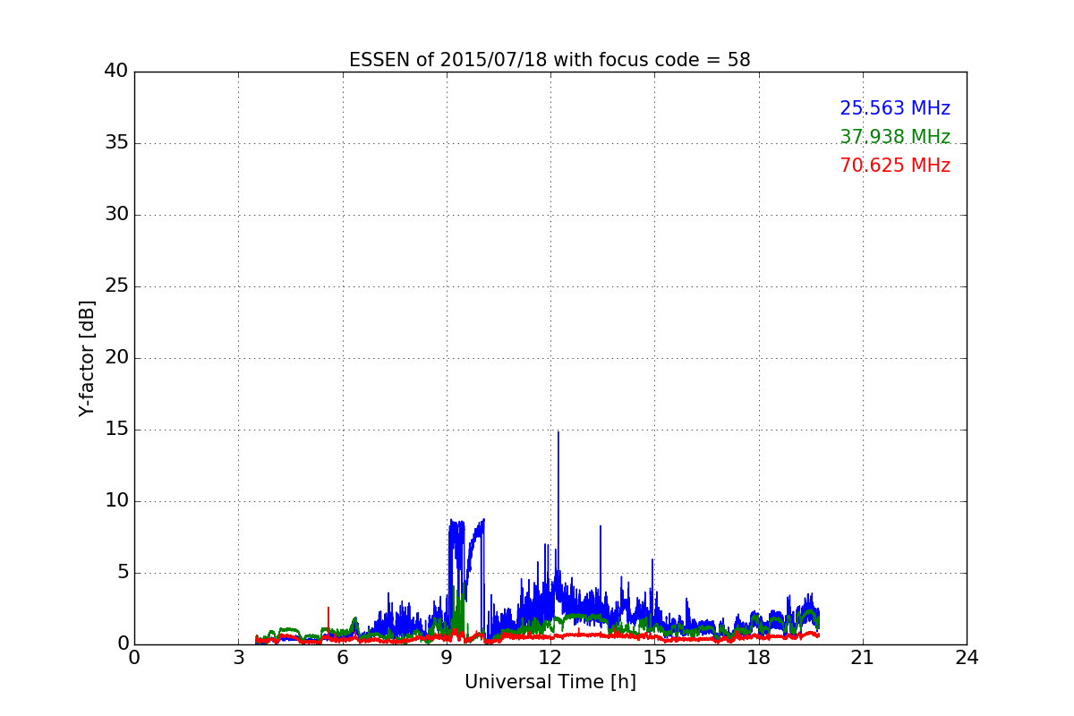Image resolution: width=1074 pixels, height=716 pixels.
Task: Click the tall blue spike peak near 15 dB
Action: [558, 433]
